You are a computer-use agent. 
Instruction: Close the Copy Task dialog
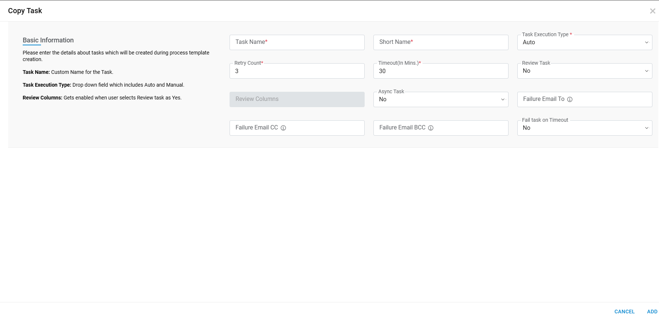[652, 11]
